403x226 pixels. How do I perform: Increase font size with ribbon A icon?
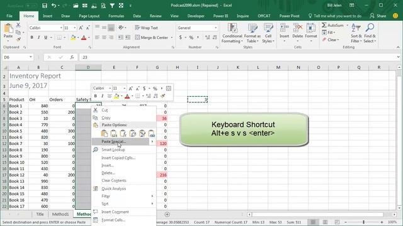point(81,28)
